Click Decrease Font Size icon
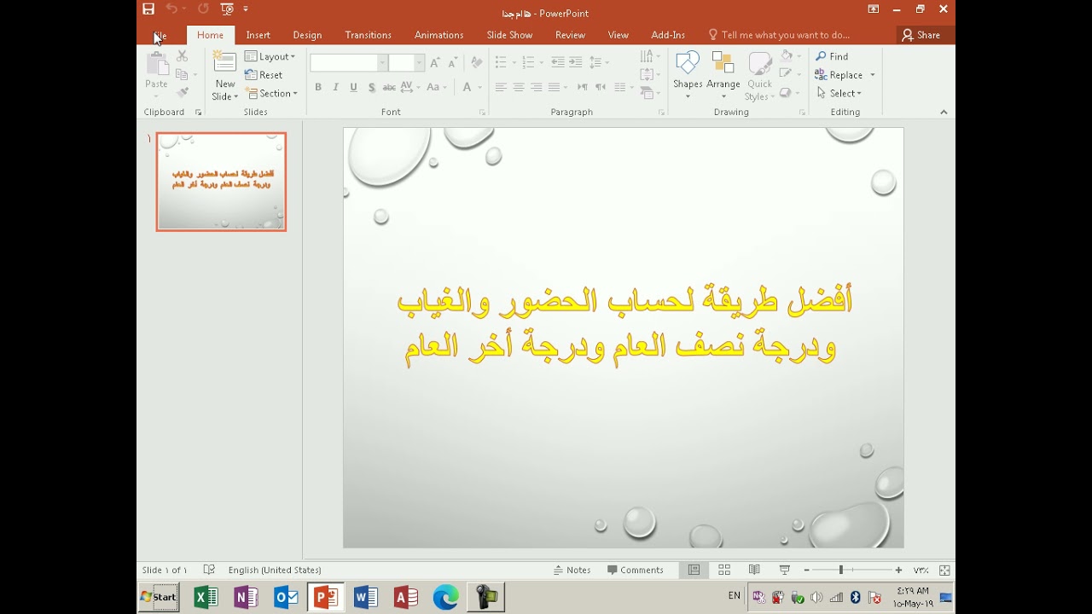Image resolution: width=1092 pixels, height=614 pixels. pos(452,63)
